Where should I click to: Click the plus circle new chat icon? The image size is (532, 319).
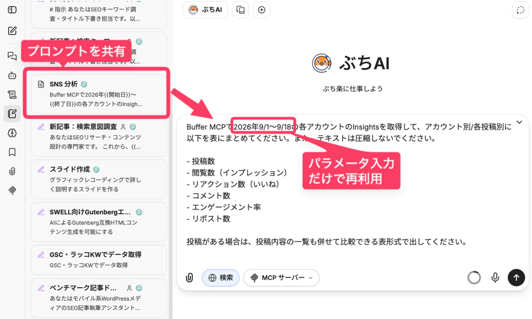coord(262,10)
